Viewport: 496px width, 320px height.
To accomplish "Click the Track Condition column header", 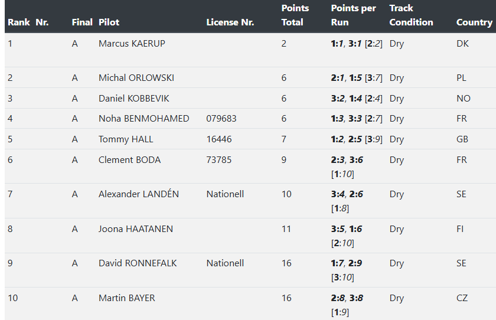I will (x=411, y=15).
